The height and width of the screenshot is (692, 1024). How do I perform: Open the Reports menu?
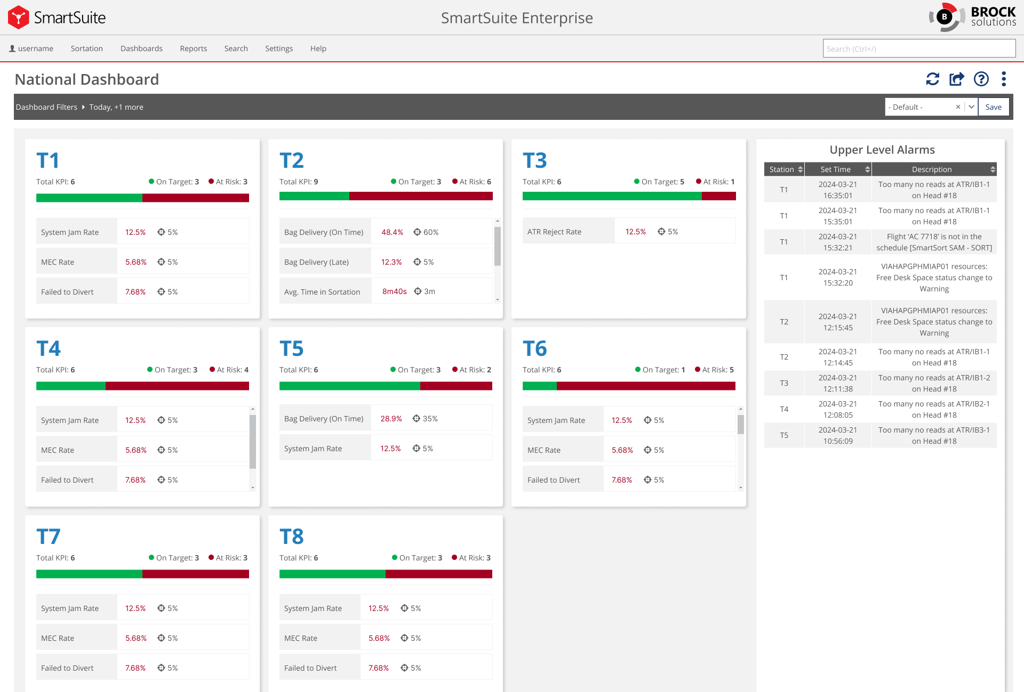coord(193,48)
